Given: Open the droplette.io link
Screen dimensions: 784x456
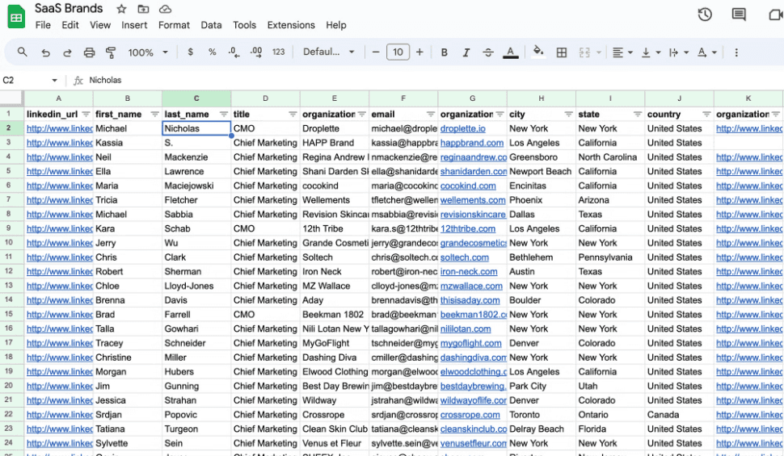Looking at the screenshot, I should pyautogui.click(x=462, y=129).
